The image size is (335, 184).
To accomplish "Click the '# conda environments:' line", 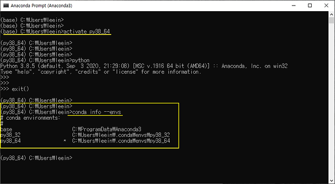I will pyautogui.click(x=31, y=118).
